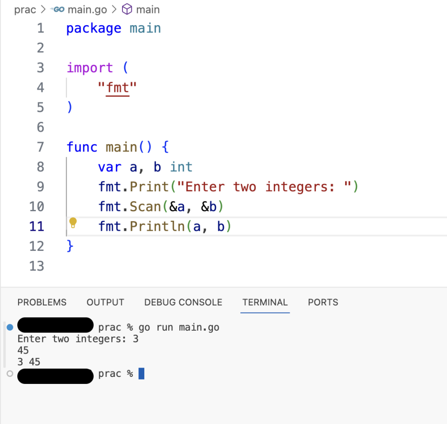This screenshot has width=447, height=424.
Task: Click the hollow circle beside the latest terminal prompt
Action: click(10, 374)
